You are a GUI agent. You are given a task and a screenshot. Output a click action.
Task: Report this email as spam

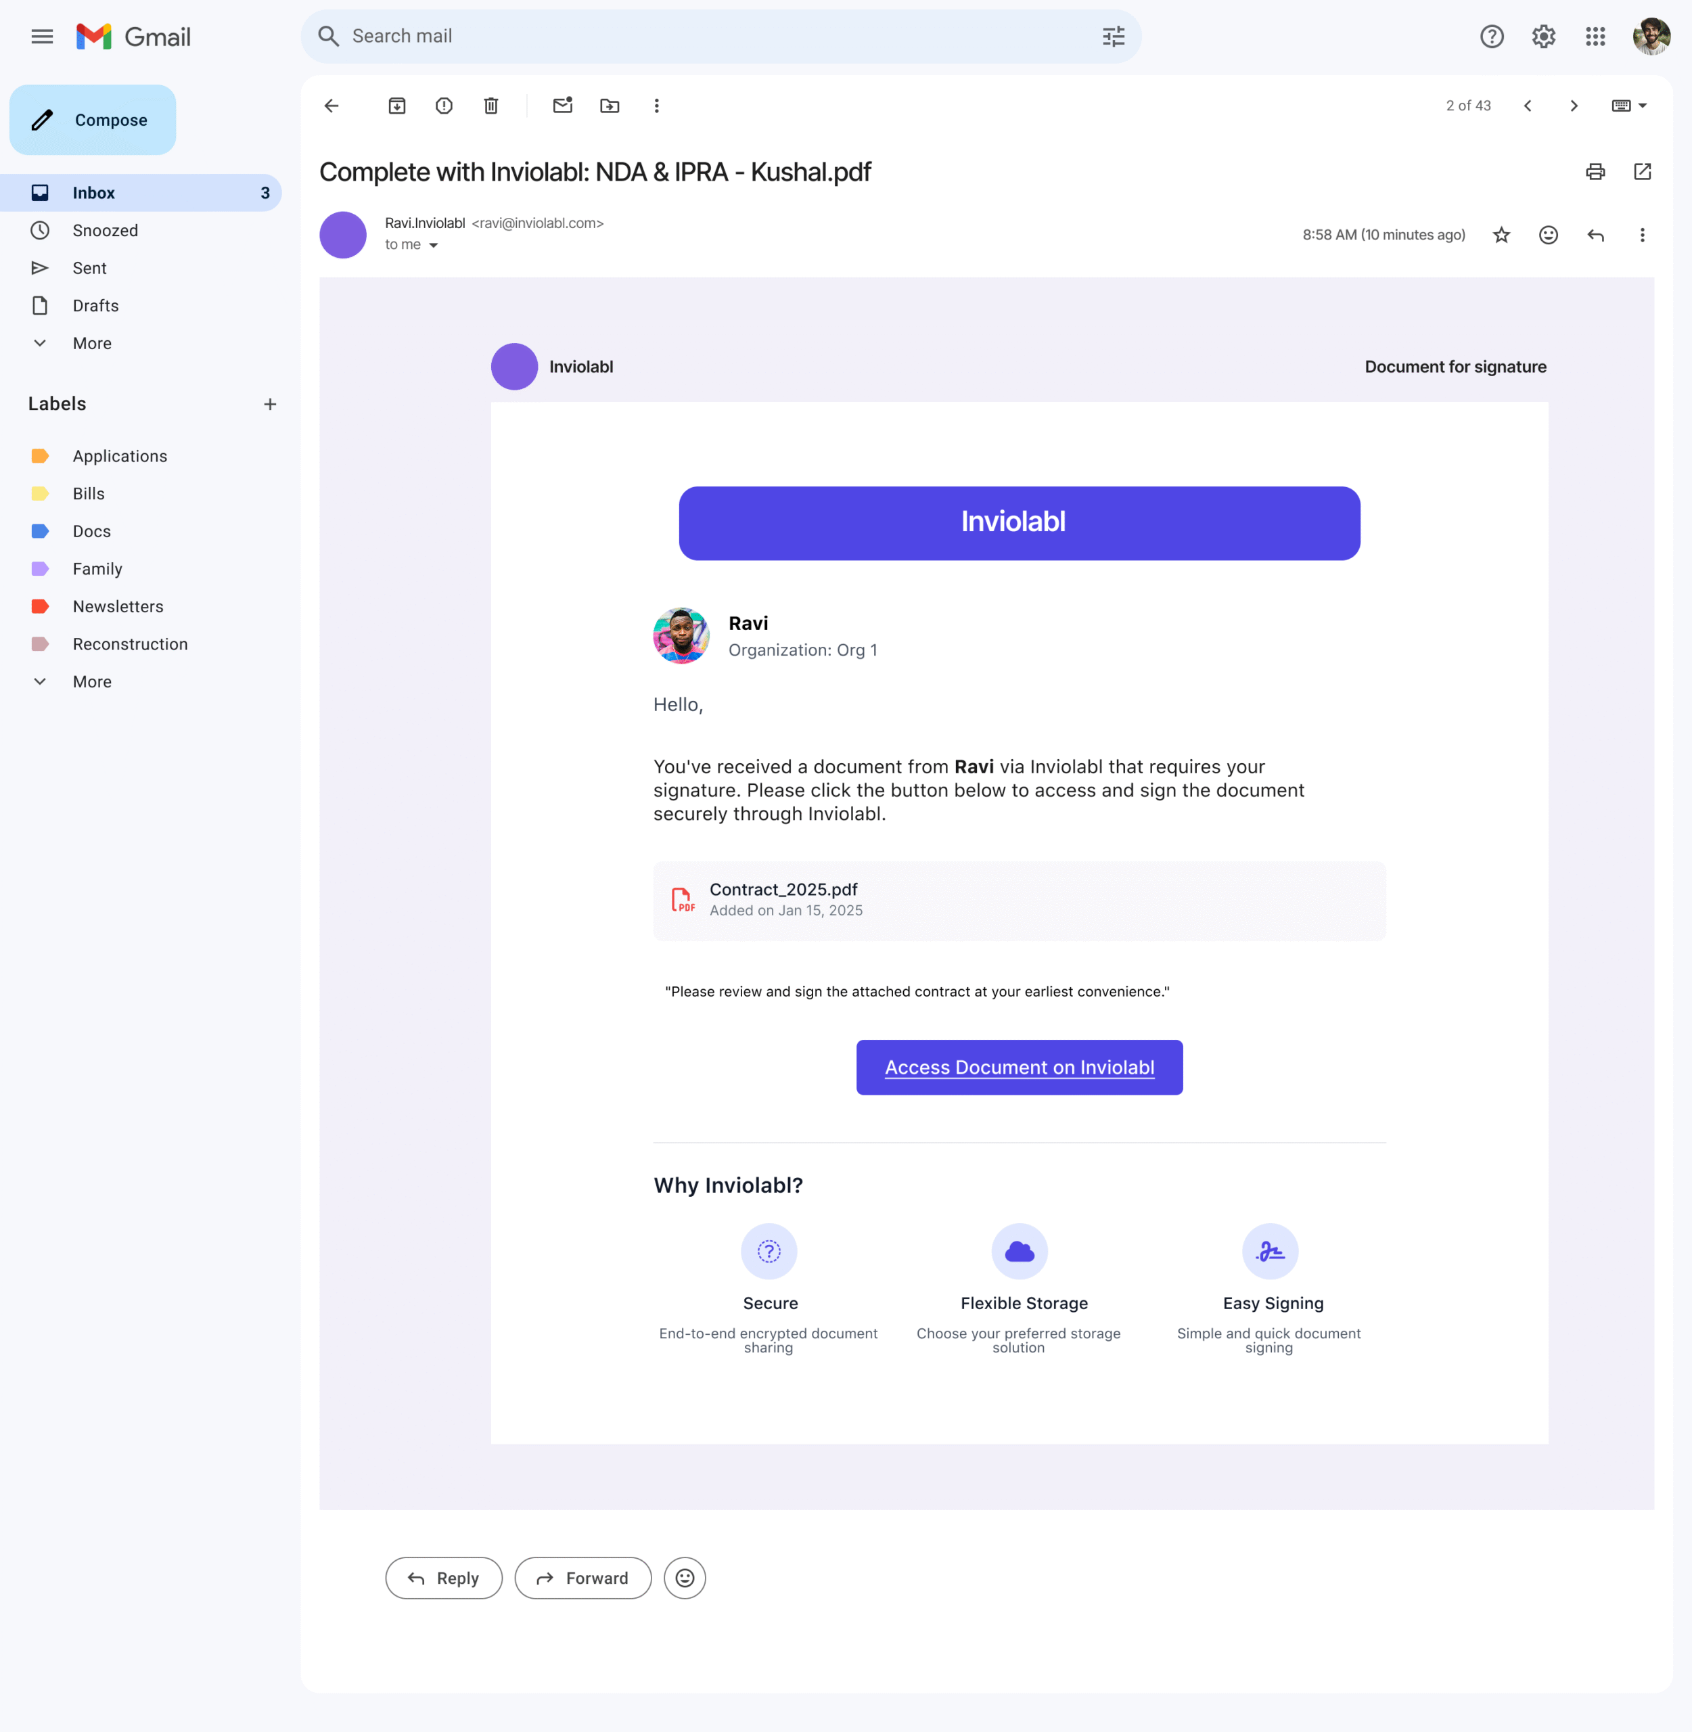point(443,106)
